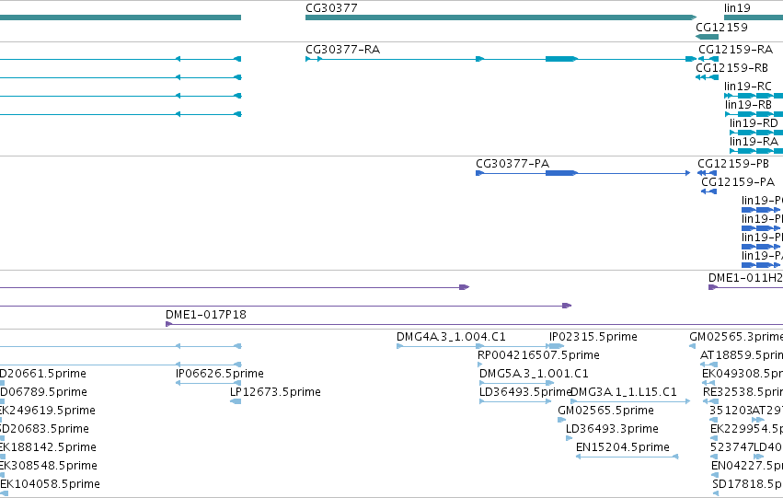
Task: Select the CG30377-PA protein feature
Action: [582, 173]
